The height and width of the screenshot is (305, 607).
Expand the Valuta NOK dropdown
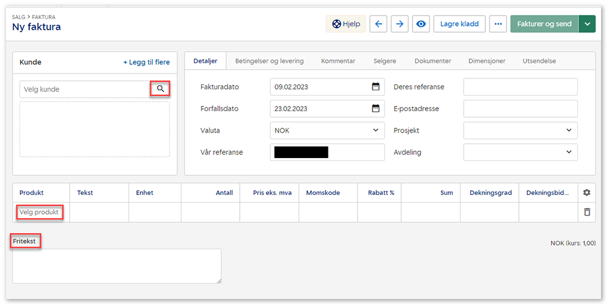click(x=376, y=130)
